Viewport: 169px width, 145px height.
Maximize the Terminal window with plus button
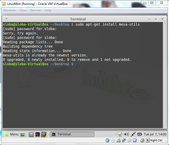pyautogui.click(x=156, y=19)
